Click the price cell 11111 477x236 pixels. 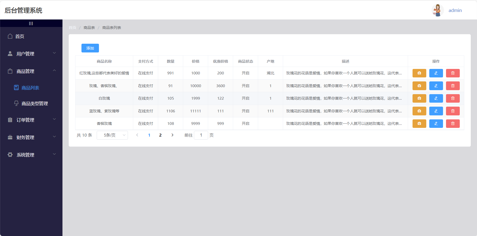[x=196, y=111]
